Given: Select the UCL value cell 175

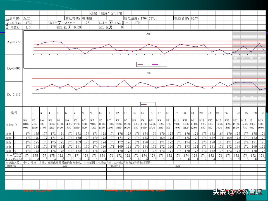Looking at the screenshot, I should pyautogui.click(x=87, y=23).
